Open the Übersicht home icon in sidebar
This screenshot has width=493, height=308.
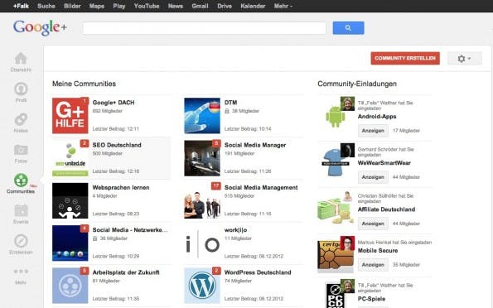[21, 59]
